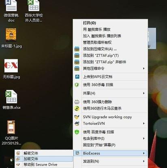Screen dimensions: 167x168
Task: Select 添加到 "ZTTAF.zip" 并邮件
Action: click(x=105, y=62)
